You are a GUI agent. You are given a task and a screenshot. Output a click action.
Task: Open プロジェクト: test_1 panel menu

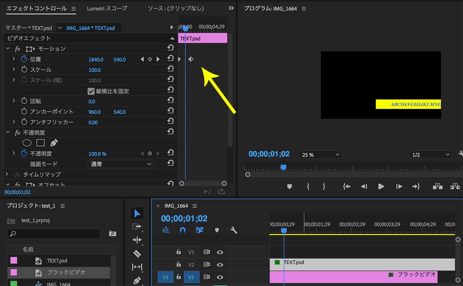pyautogui.click(x=62, y=206)
